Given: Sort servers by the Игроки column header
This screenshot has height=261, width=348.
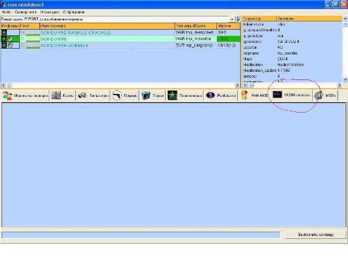Looking at the screenshot, I should pos(229,26).
